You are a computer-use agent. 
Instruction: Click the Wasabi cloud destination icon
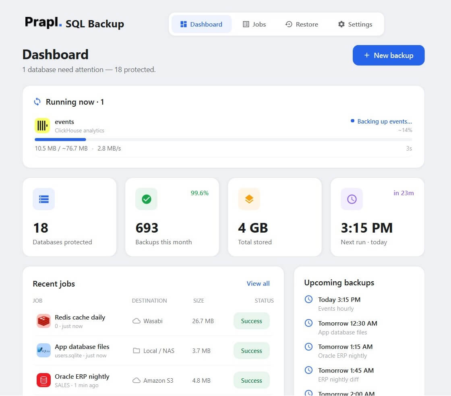click(137, 321)
